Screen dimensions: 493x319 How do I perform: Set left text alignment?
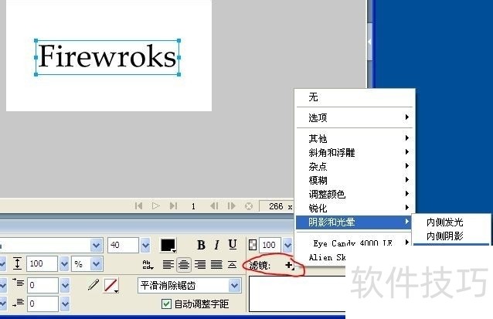(168, 265)
